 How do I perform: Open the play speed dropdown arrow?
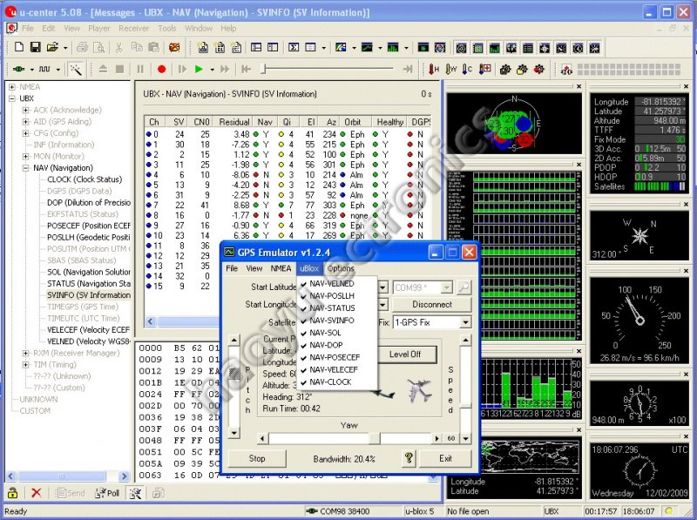(x=212, y=70)
